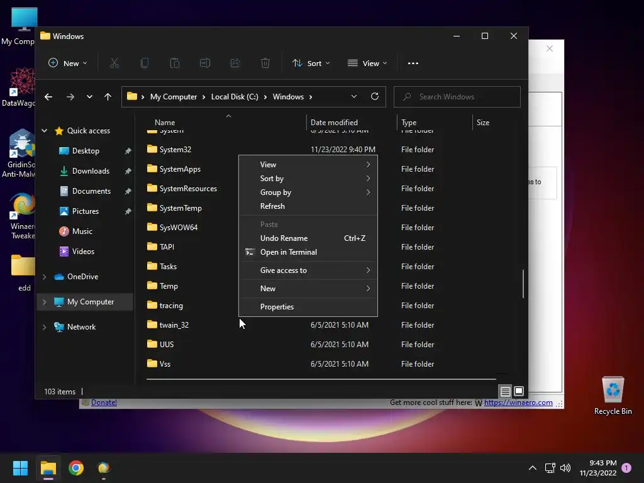Open New submenu in context menu
The width and height of the screenshot is (644, 483).
(308, 288)
